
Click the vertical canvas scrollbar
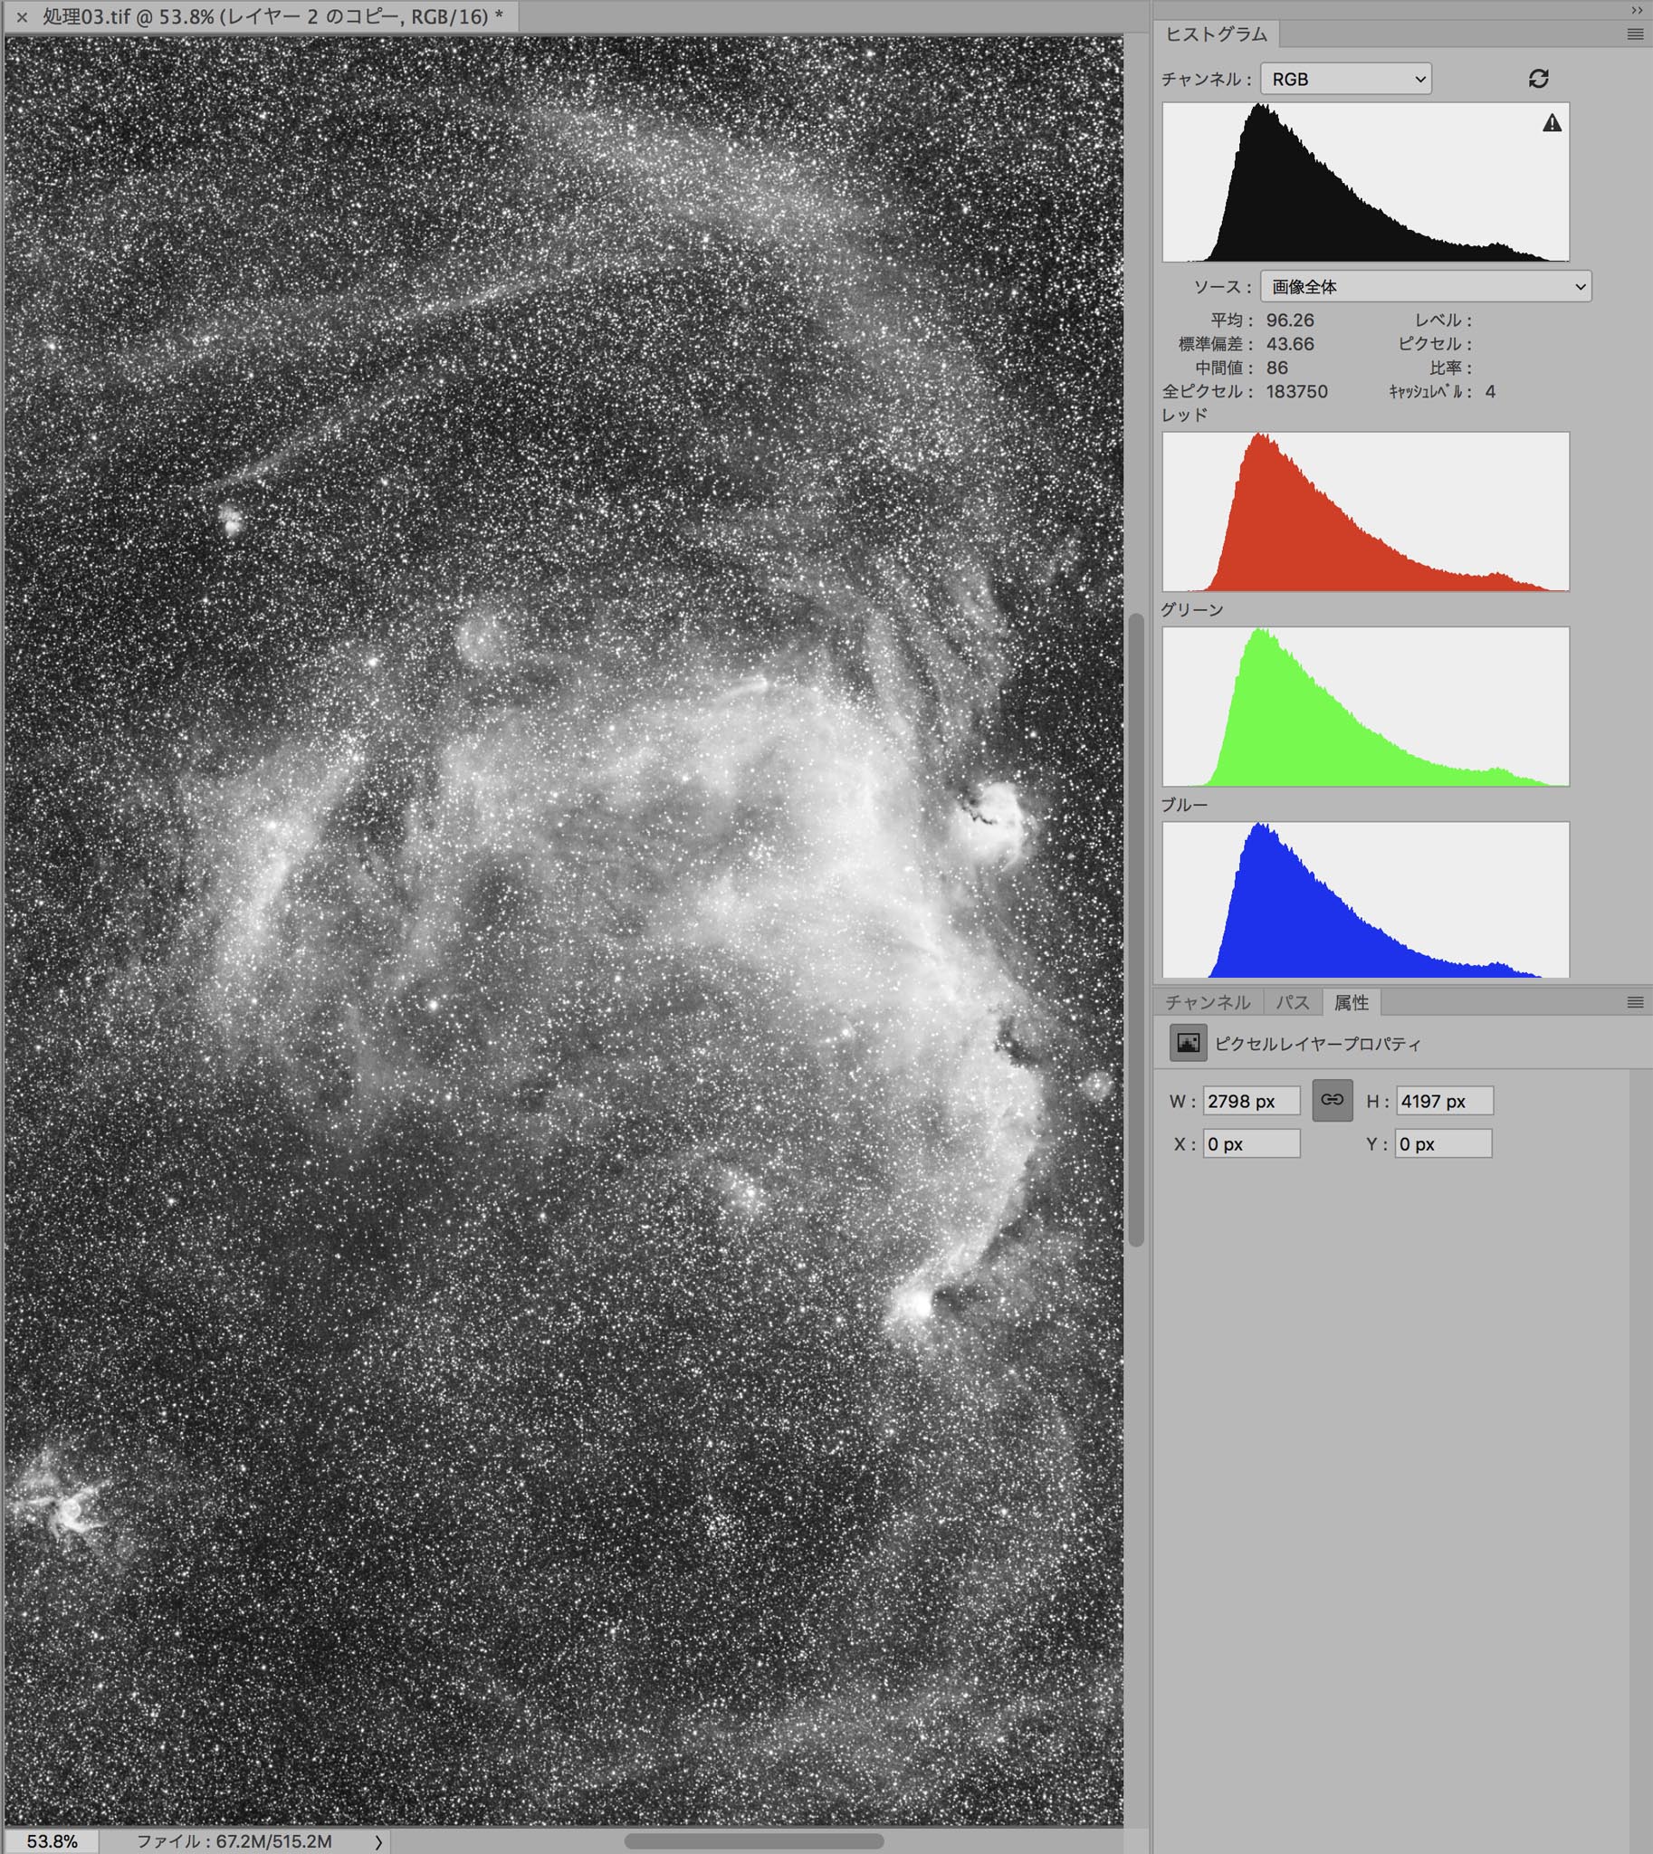coord(1135,926)
